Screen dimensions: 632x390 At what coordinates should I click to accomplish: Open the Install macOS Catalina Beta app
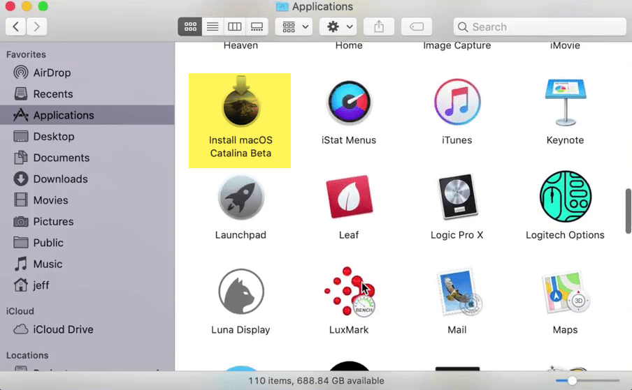click(241, 101)
